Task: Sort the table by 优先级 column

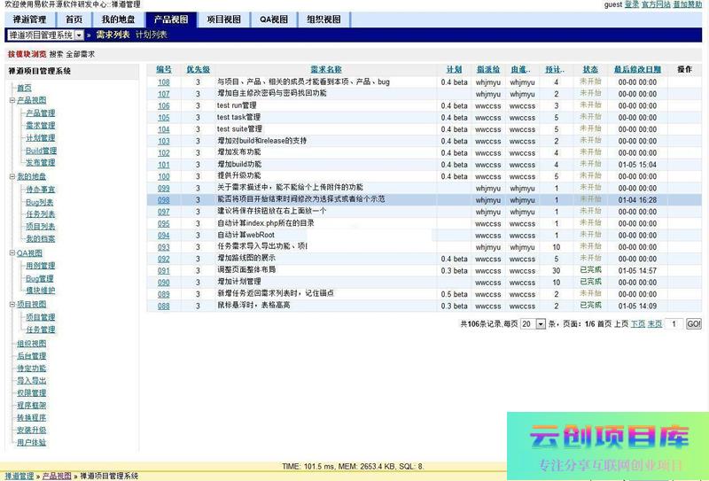Action: [198, 69]
